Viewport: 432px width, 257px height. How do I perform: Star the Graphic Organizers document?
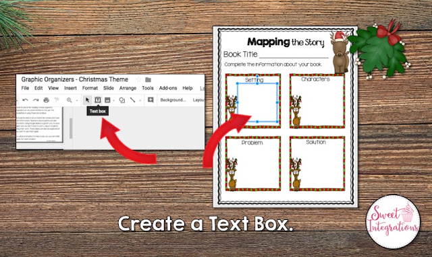tap(139, 79)
